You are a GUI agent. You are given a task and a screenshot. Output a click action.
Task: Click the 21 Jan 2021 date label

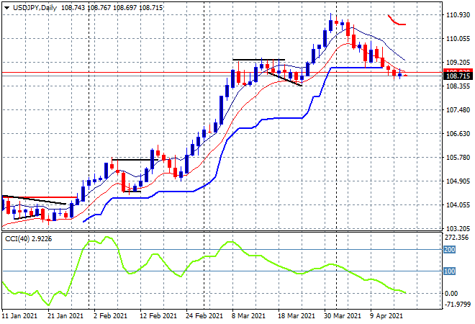coord(65,316)
